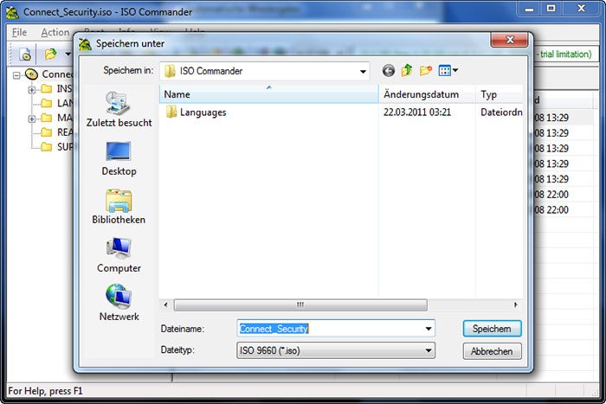The height and width of the screenshot is (404, 606).
Task: Create a new folder icon
Action: point(425,71)
